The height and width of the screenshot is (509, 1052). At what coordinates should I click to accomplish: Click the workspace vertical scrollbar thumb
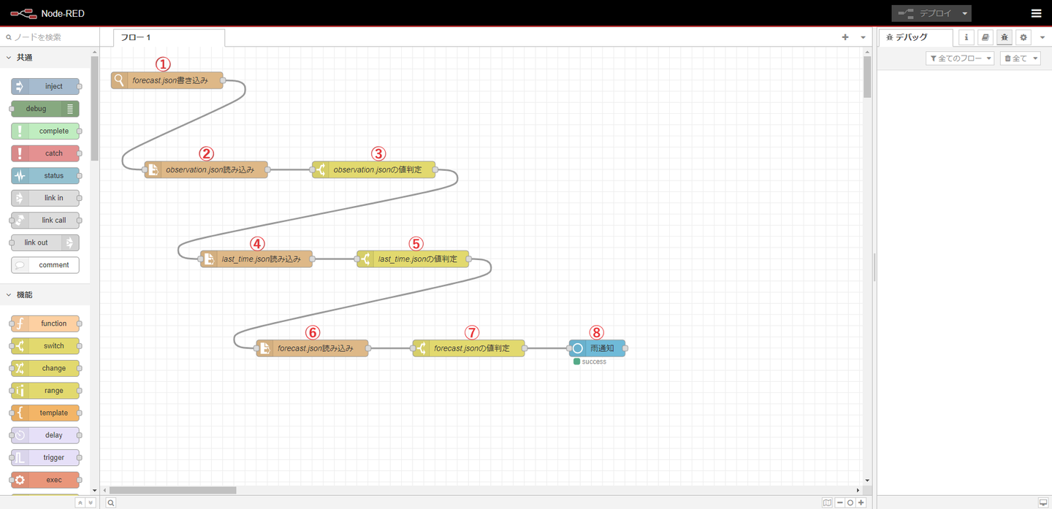tap(867, 77)
